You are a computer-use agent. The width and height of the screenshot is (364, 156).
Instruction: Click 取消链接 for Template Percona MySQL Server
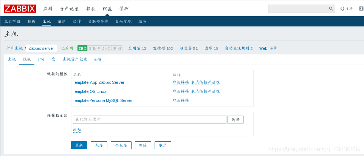tap(181, 100)
